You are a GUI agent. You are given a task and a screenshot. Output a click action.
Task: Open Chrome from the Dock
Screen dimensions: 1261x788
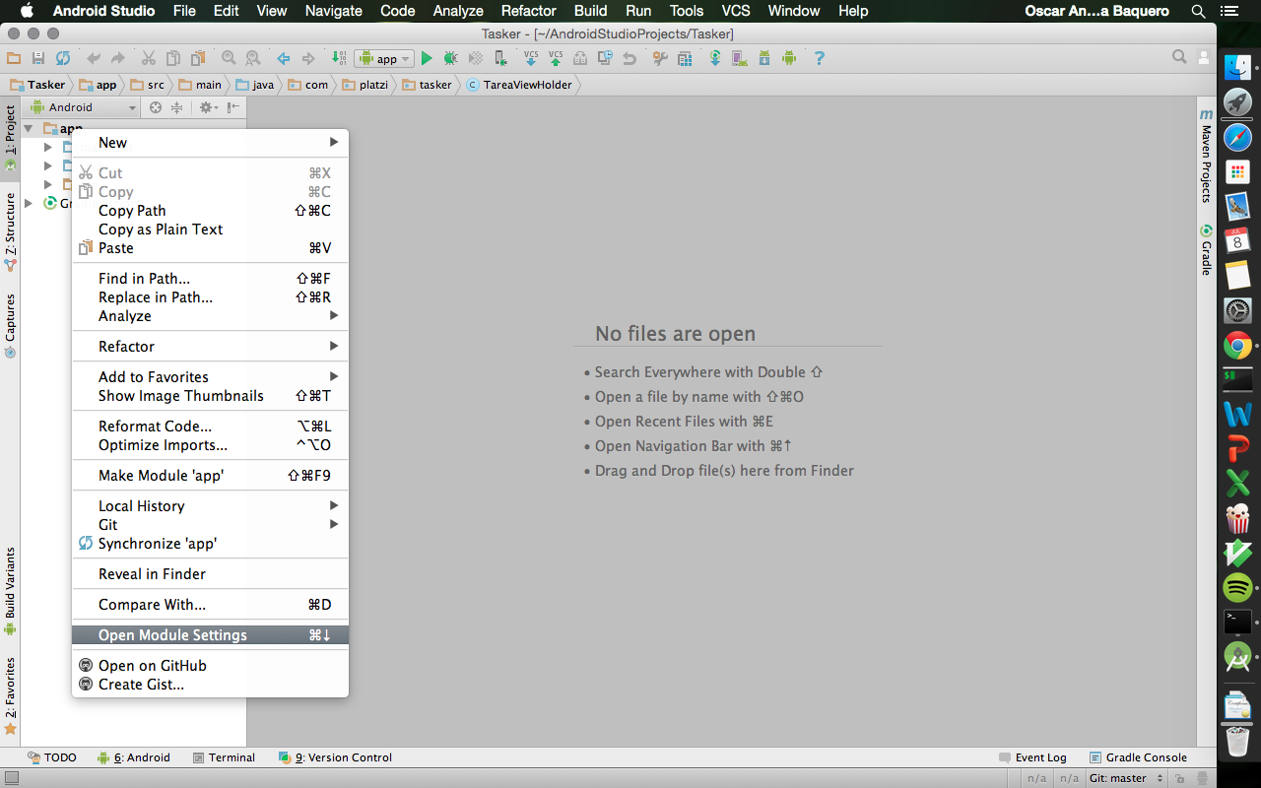coord(1237,345)
